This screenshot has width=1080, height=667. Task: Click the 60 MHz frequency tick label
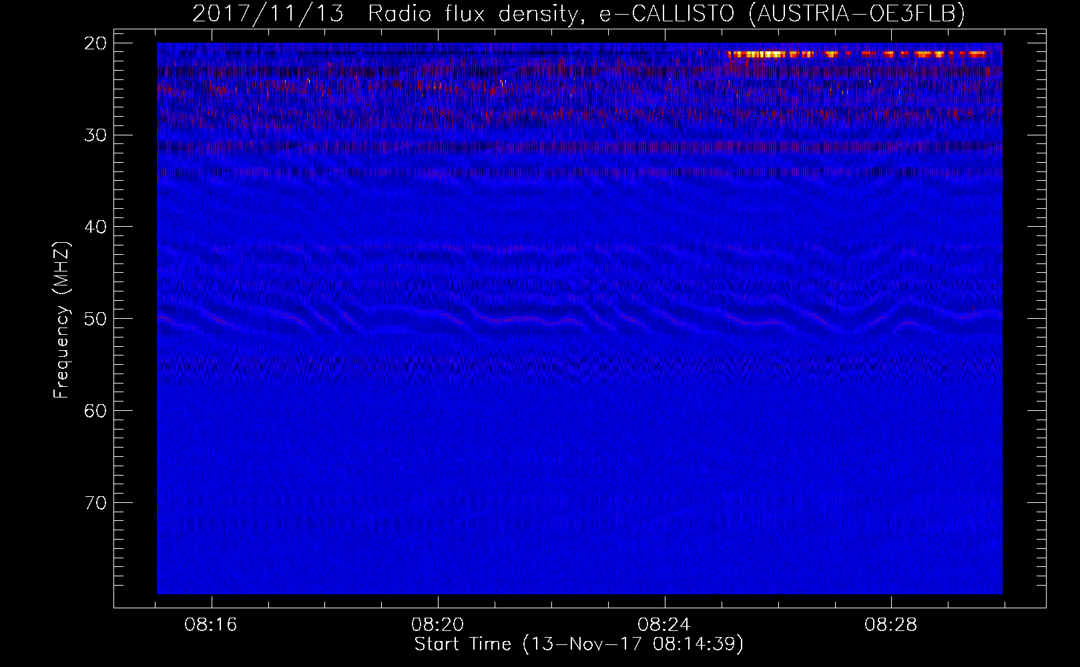point(96,411)
